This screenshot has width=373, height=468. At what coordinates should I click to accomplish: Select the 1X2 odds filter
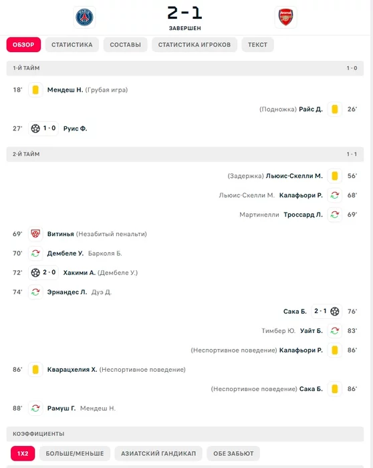(x=23, y=453)
